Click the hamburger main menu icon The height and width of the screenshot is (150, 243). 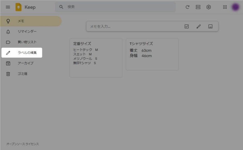(x=8, y=7)
